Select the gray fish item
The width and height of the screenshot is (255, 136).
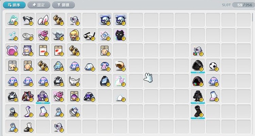pos(28,35)
